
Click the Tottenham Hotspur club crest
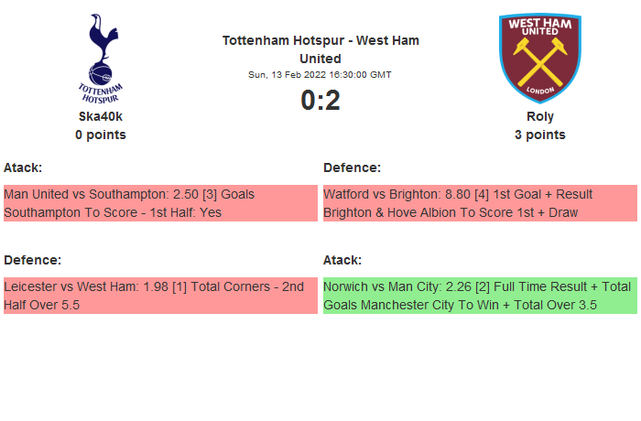tap(101, 58)
